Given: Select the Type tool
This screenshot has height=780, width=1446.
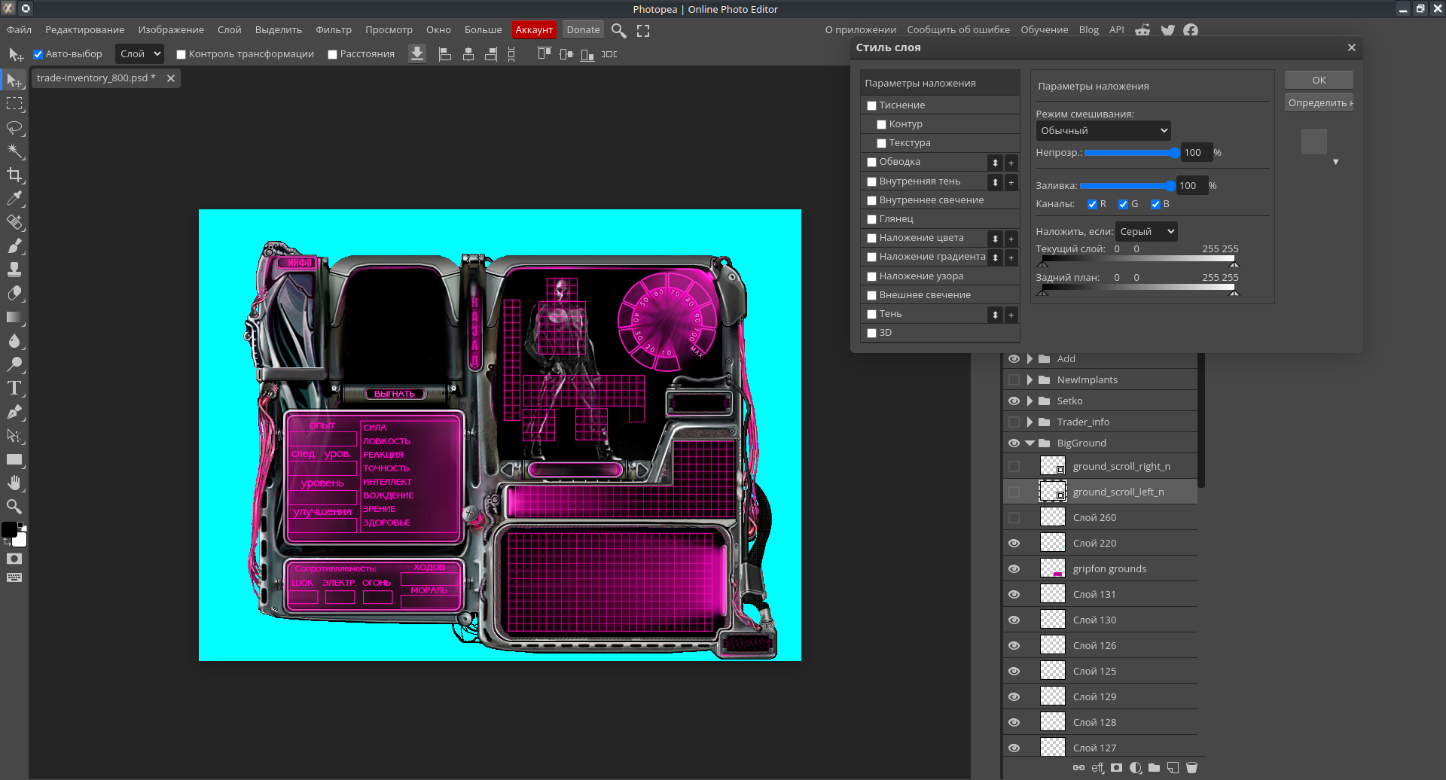Looking at the screenshot, I should pos(14,388).
